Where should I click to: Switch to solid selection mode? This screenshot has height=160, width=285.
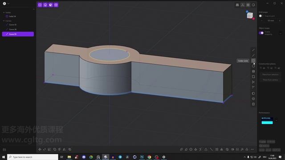(x=56, y=5)
